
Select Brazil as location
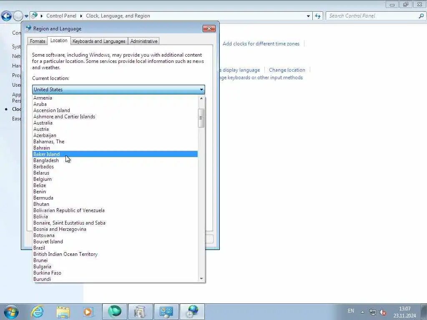tap(115, 248)
